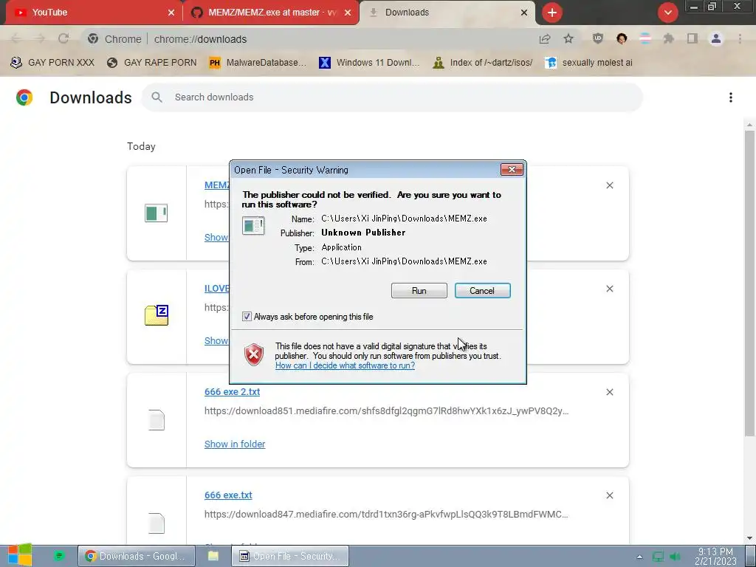This screenshot has height=567, width=756.
Task: Open How can I decide what software to run
Action: click(x=345, y=365)
